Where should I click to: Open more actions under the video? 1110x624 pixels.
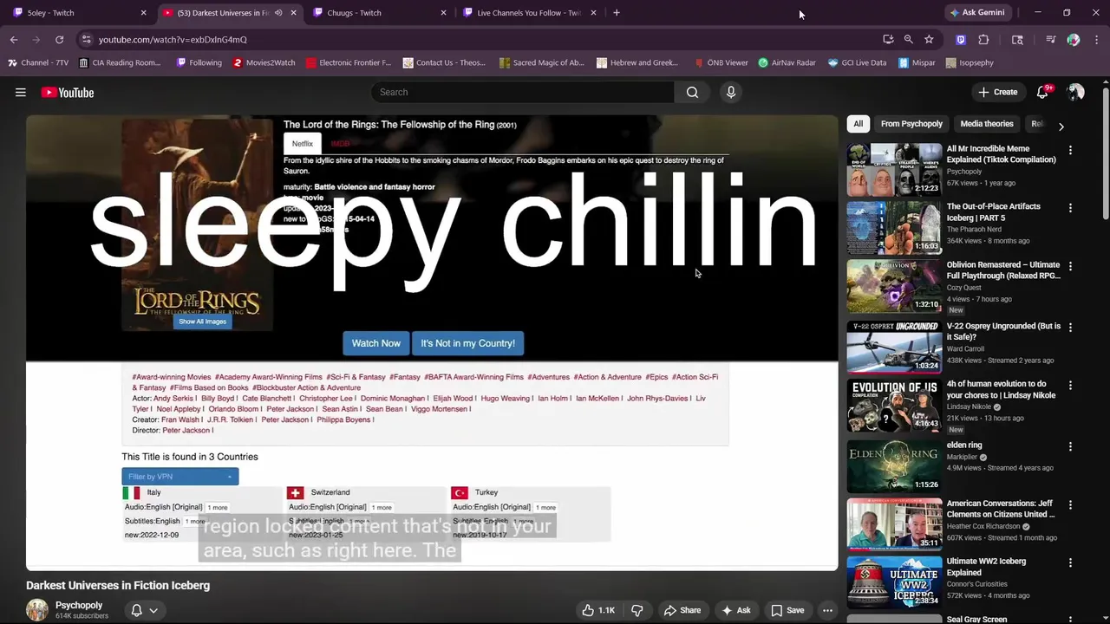[827, 610]
